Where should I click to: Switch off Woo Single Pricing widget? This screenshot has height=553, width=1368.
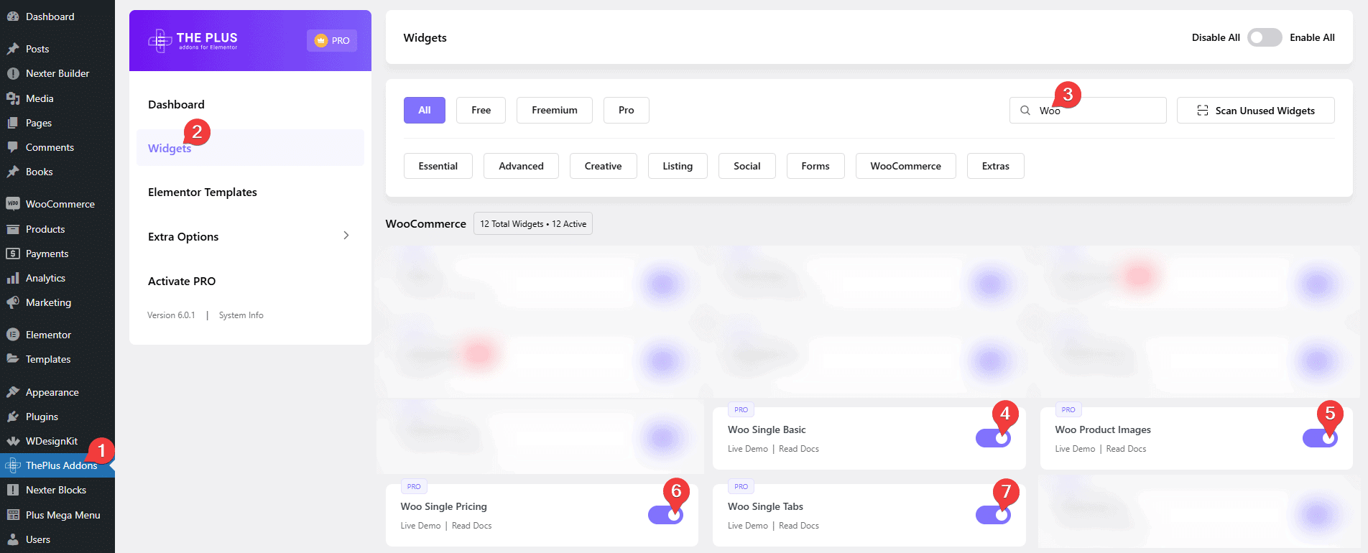click(x=665, y=515)
